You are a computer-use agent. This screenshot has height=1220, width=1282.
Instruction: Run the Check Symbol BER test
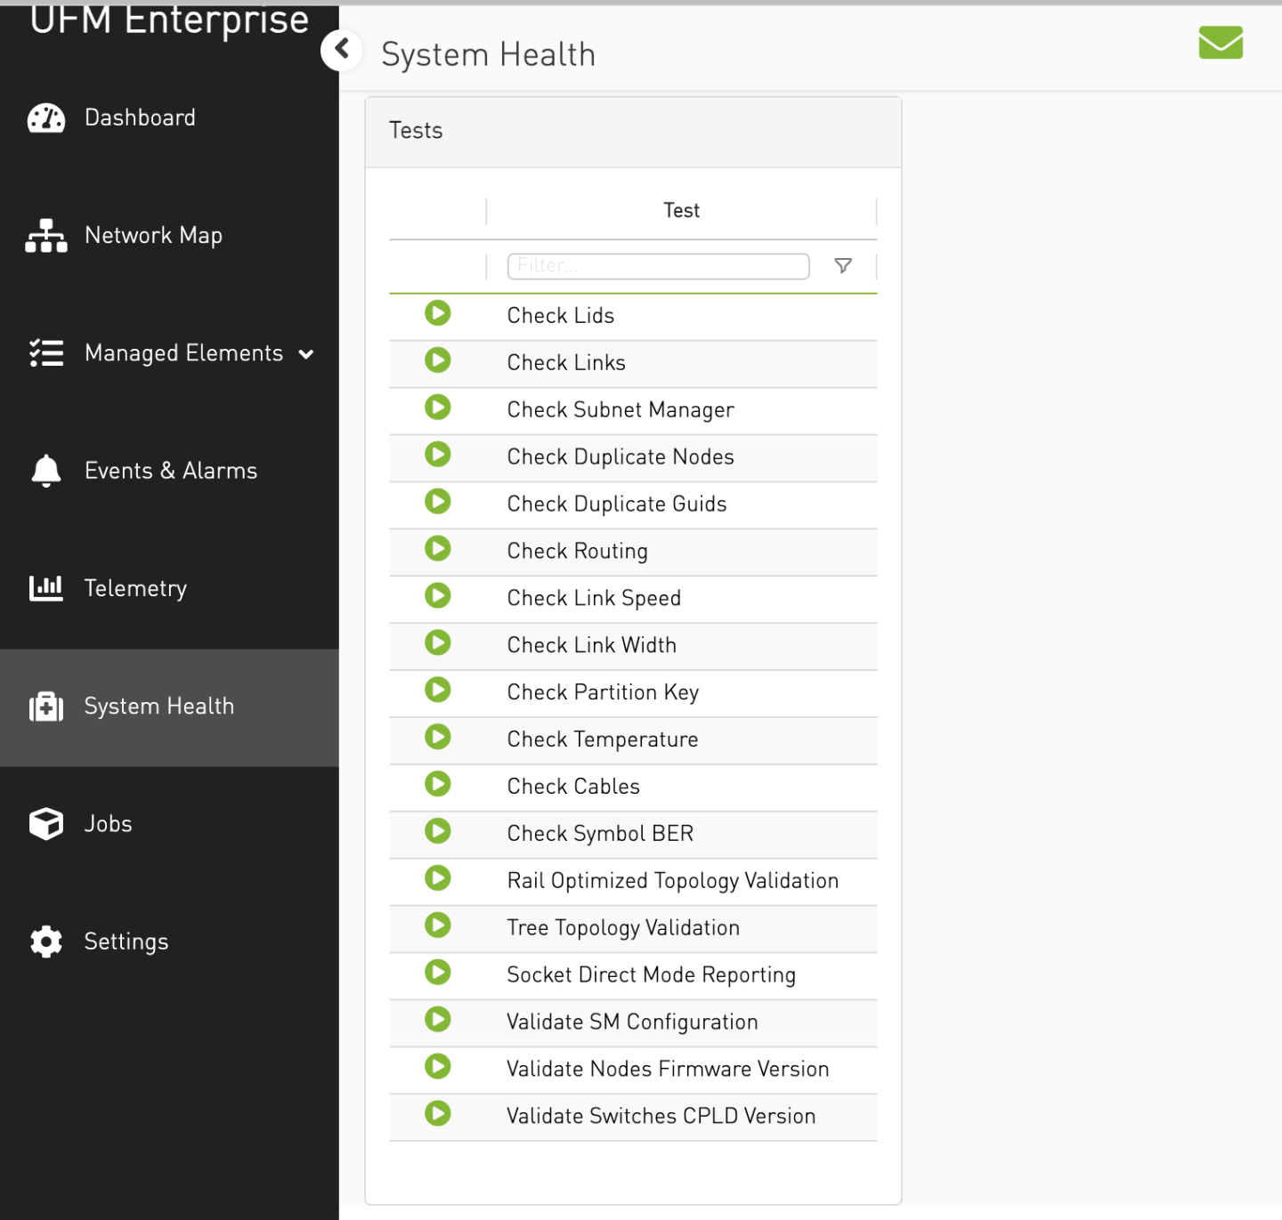click(437, 831)
